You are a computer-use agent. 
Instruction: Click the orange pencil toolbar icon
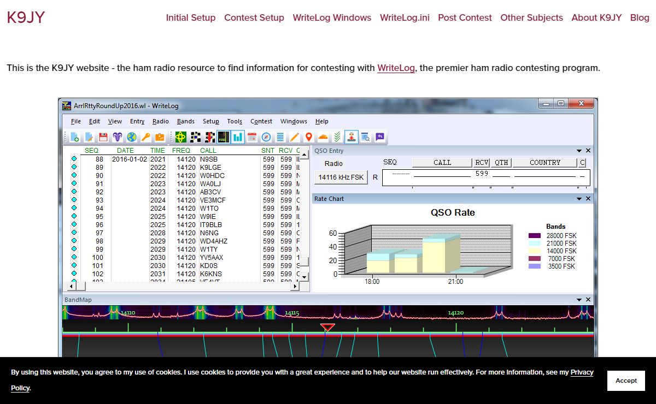(x=295, y=137)
